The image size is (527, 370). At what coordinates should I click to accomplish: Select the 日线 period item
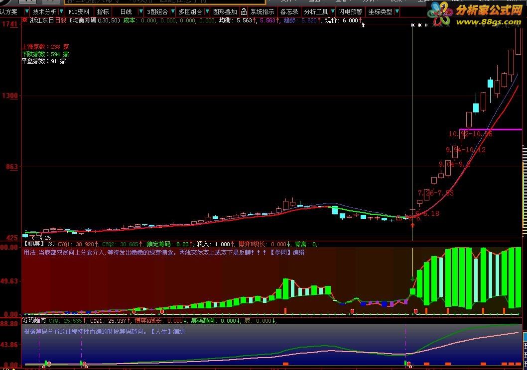tap(126, 12)
